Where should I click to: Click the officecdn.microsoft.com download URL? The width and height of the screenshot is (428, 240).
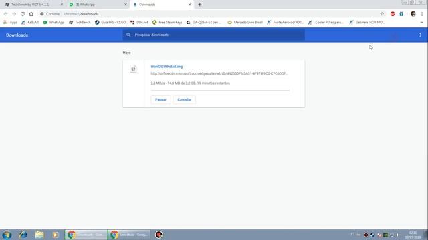click(x=219, y=73)
